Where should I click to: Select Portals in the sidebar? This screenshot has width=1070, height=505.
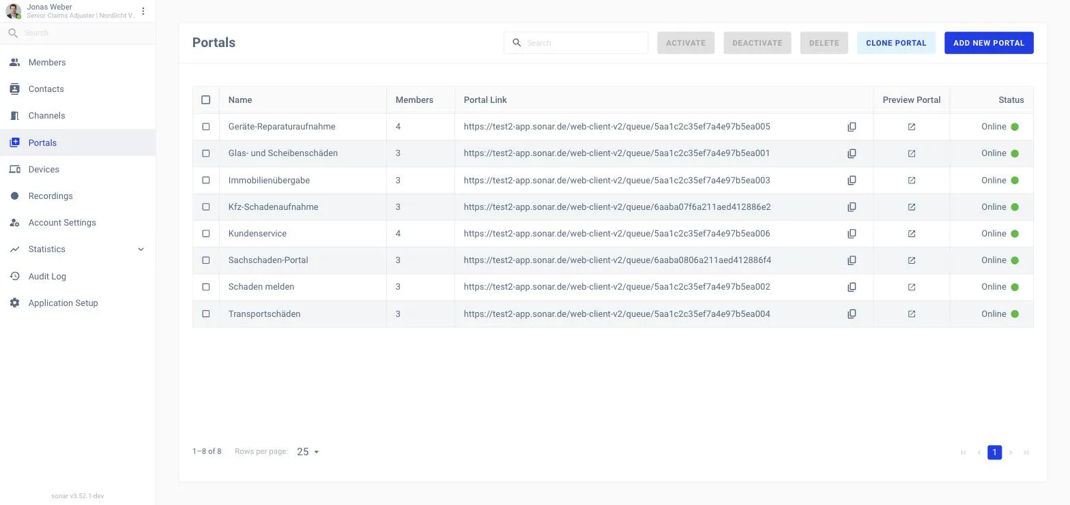tap(78, 142)
